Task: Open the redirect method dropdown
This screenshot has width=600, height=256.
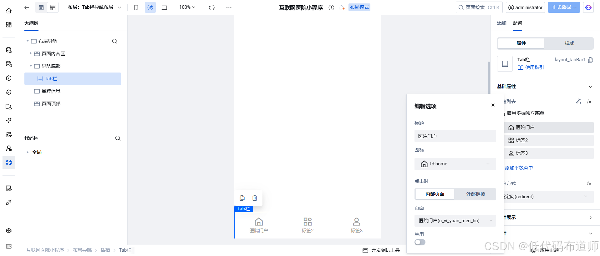Action: [548, 197]
